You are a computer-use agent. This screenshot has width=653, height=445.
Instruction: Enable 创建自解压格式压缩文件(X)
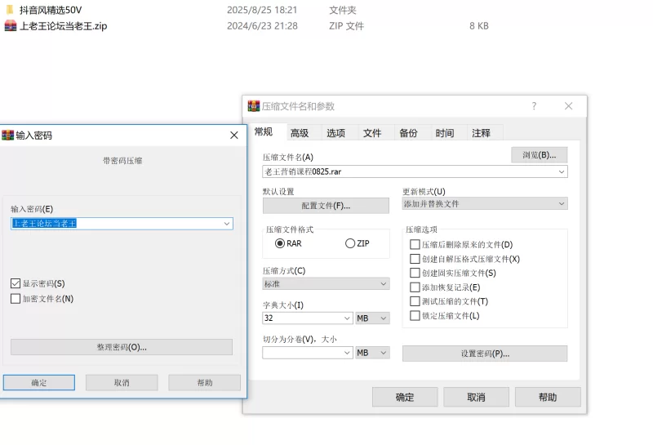pyautogui.click(x=415, y=259)
